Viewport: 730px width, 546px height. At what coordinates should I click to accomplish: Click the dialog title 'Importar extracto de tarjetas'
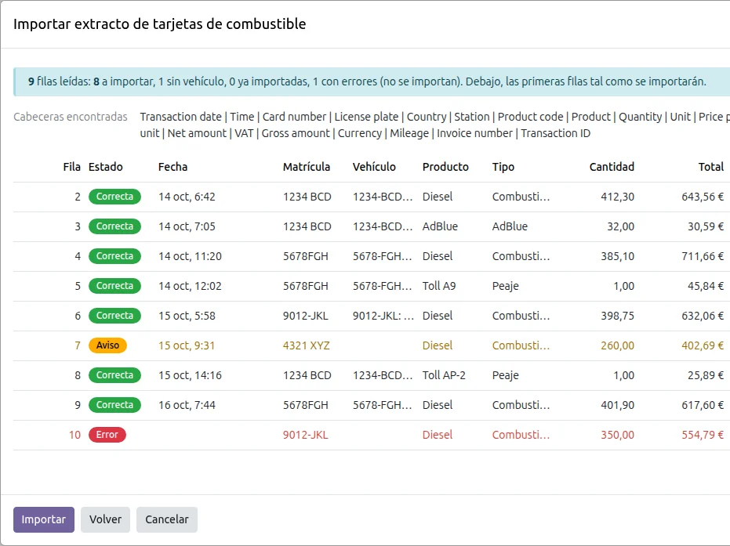pyautogui.click(x=160, y=24)
